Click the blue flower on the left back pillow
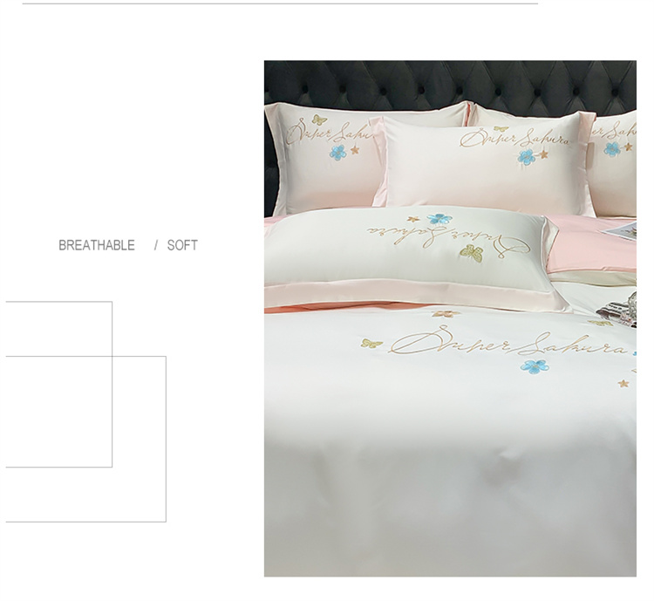The width and height of the screenshot is (654, 601). [337, 153]
